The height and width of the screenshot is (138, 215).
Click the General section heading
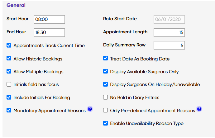click(x=16, y=5)
